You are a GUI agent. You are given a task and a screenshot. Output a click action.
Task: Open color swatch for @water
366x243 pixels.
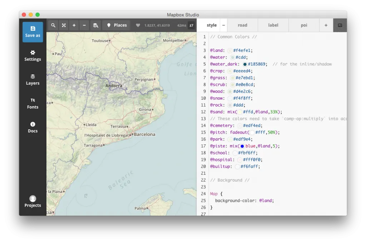click(232, 57)
